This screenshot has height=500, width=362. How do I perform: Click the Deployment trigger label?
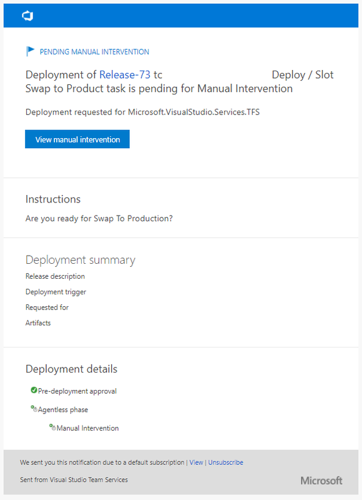pos(56,292)
